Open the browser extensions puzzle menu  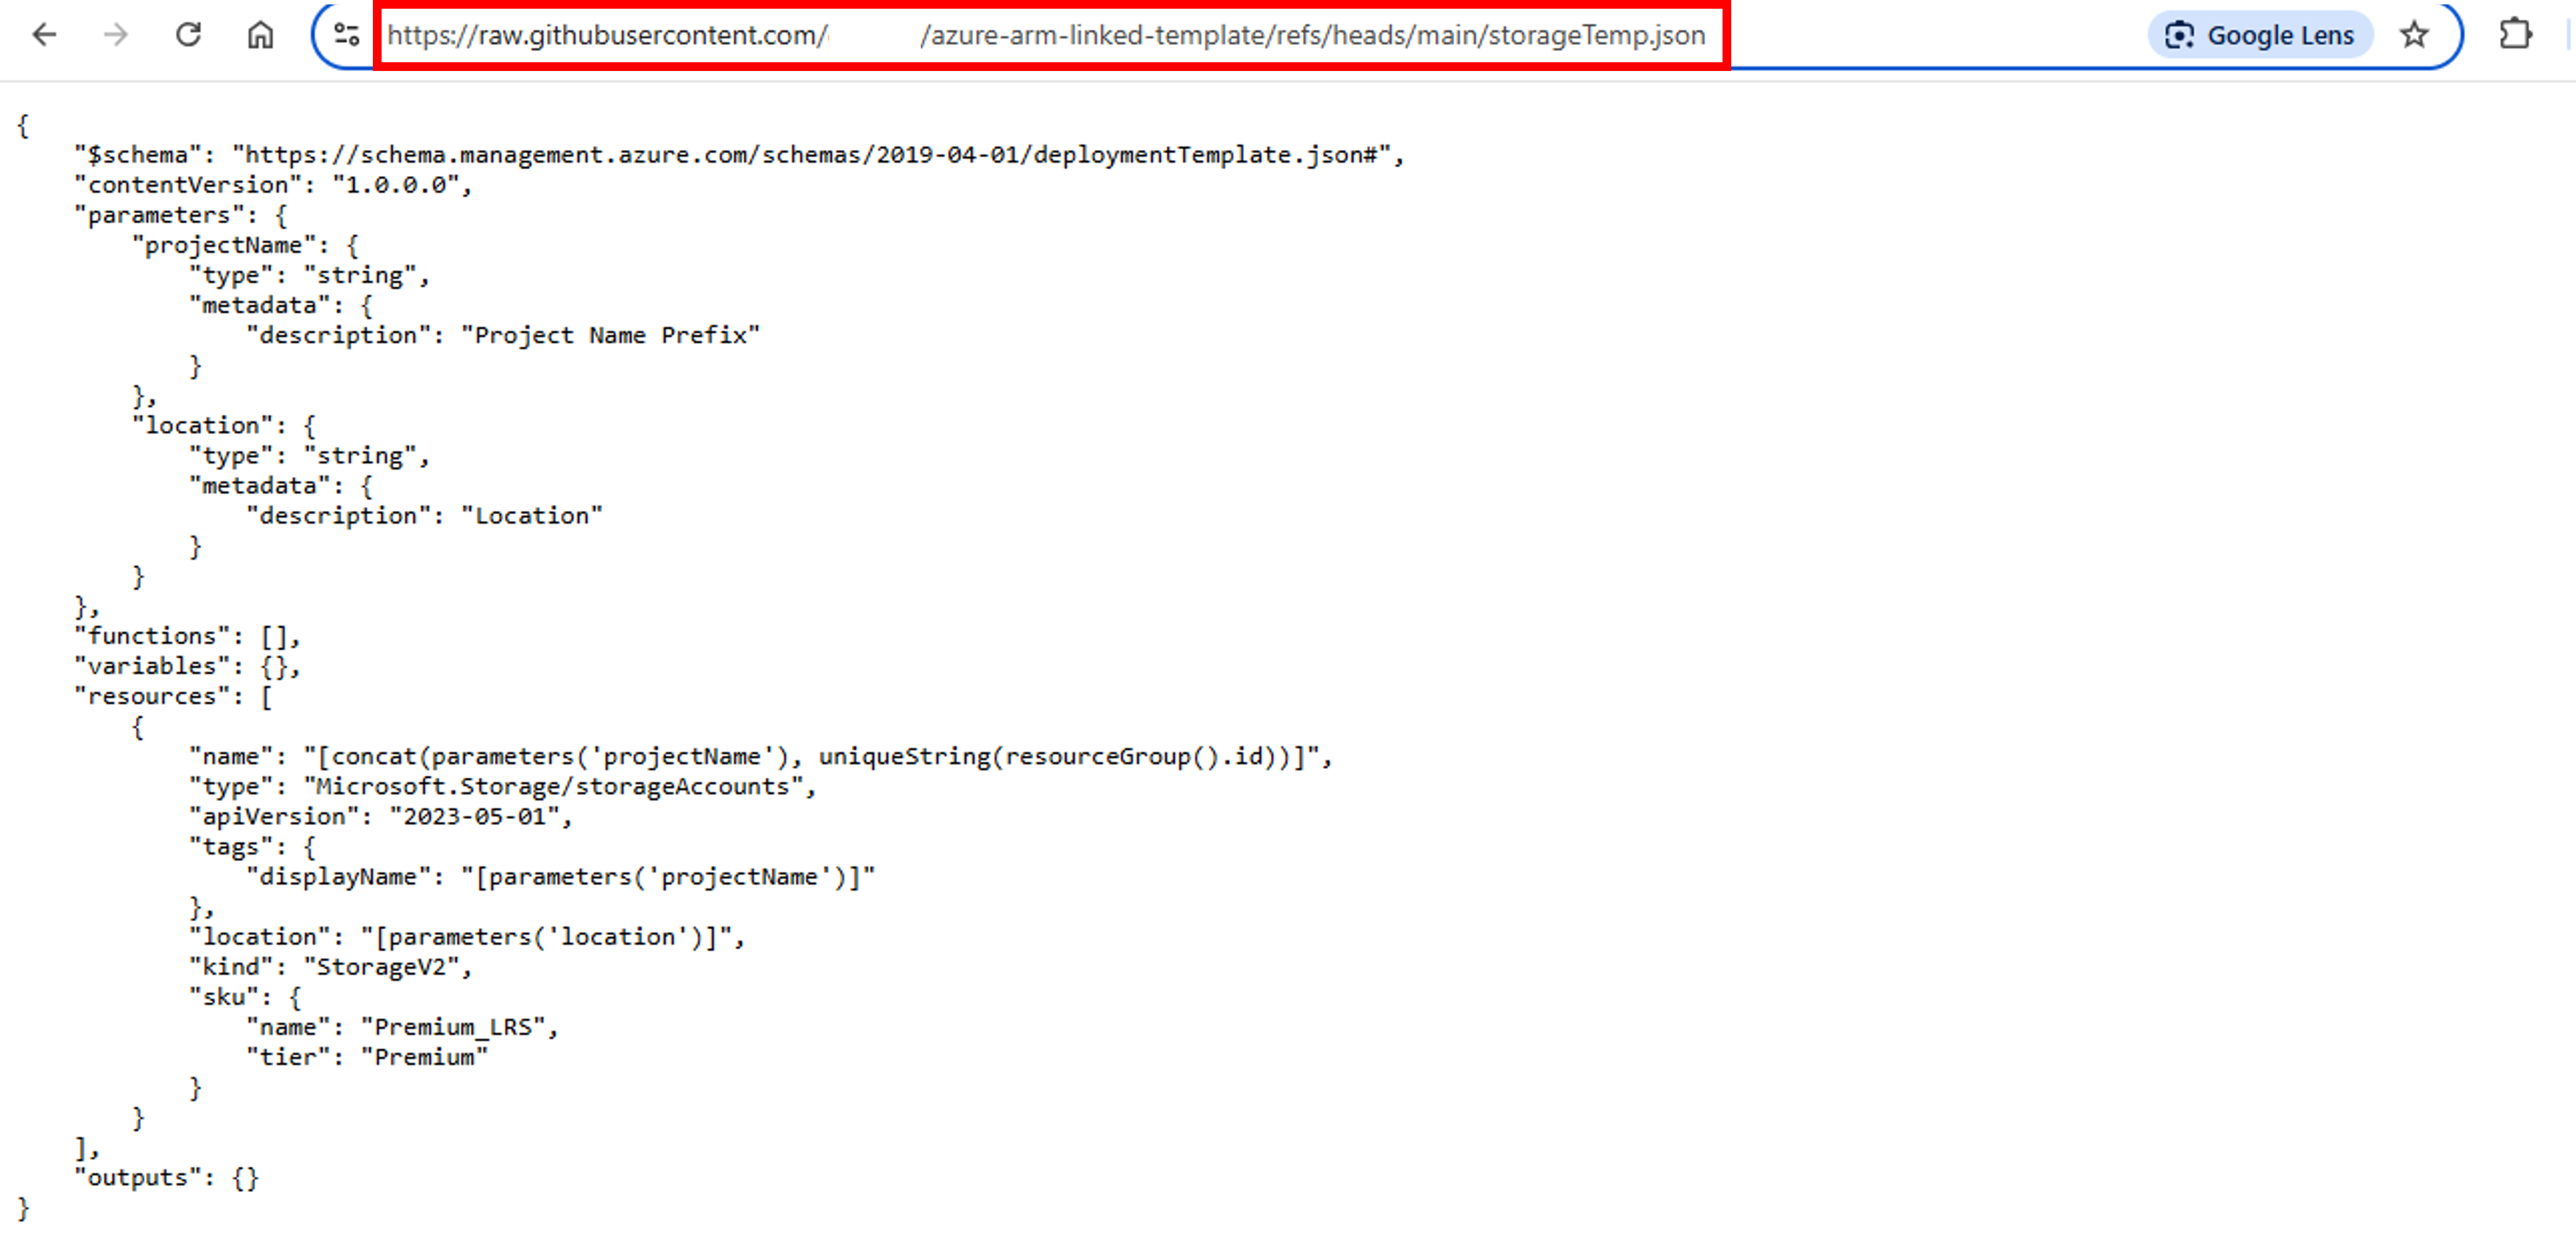point(2517,34)
